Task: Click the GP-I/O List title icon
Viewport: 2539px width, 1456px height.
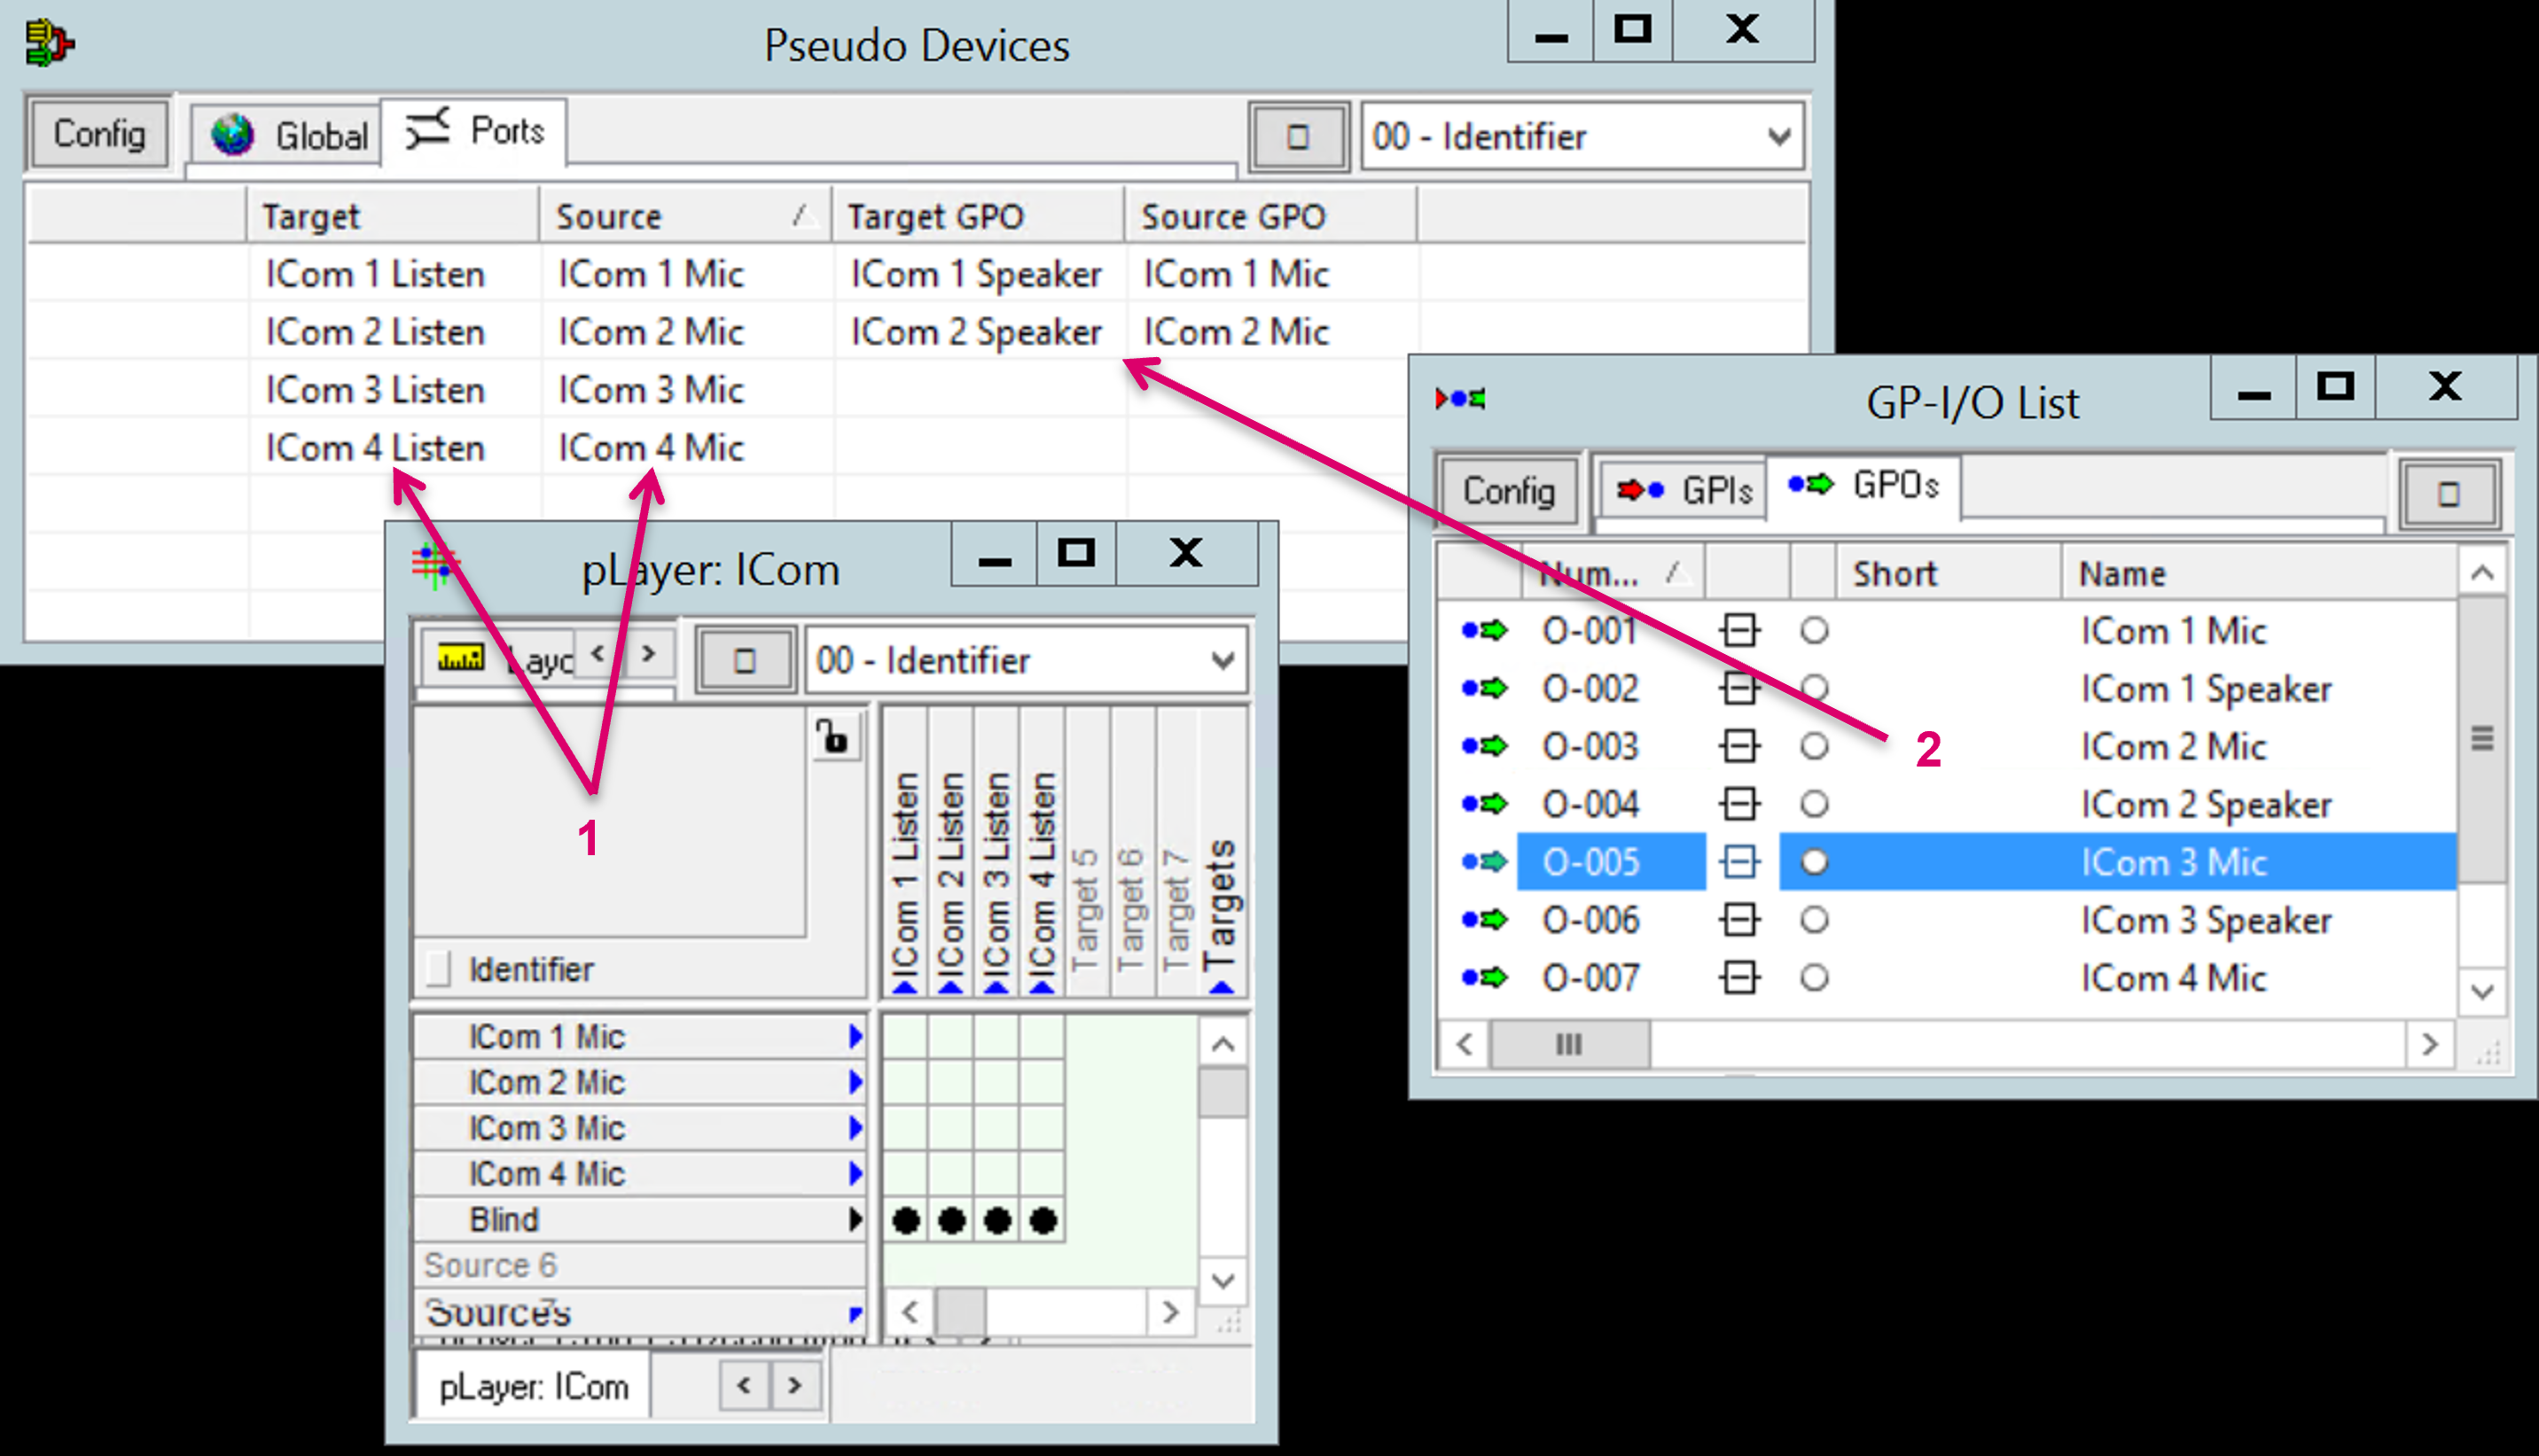Action: [1459, 400]
